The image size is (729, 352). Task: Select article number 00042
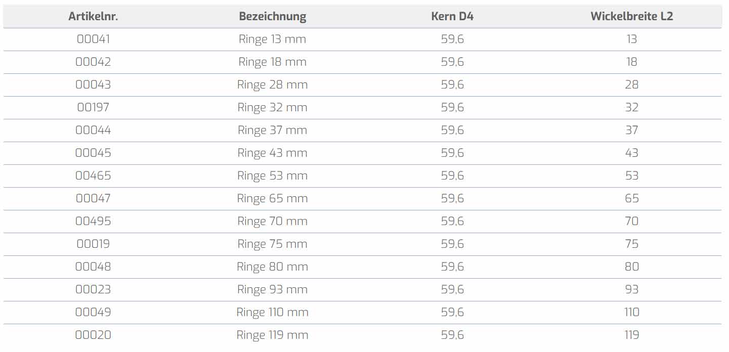point(93,62)
